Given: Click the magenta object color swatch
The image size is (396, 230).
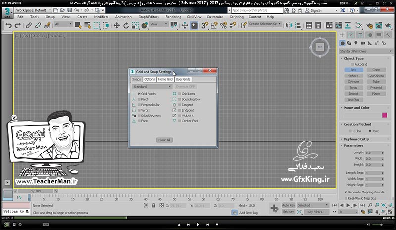Looking at the screenshot, I should pos(385,115).
